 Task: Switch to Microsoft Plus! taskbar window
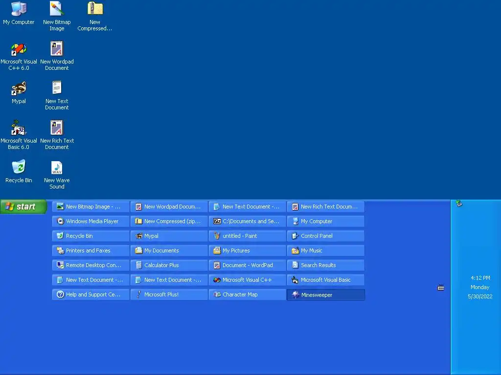pos(169,294)
